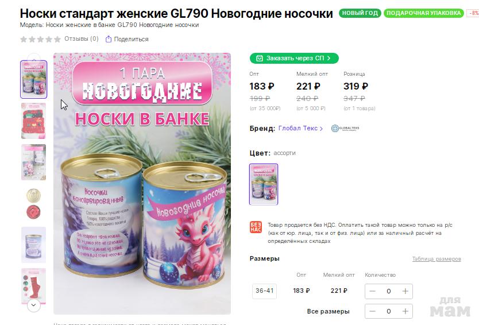Click the ПОДАРОЧНАЯ УПАКОВКА tag

(x=423, y=13)
